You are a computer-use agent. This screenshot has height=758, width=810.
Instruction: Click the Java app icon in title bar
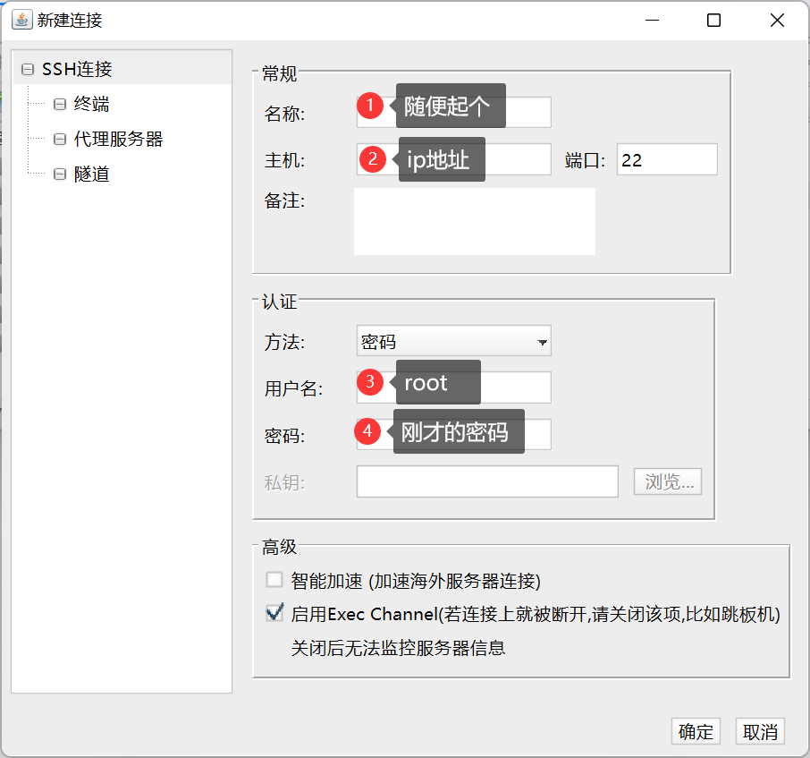21,21
